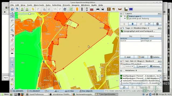
Task: Click the red building preset icon
Action: coord(92,9)
